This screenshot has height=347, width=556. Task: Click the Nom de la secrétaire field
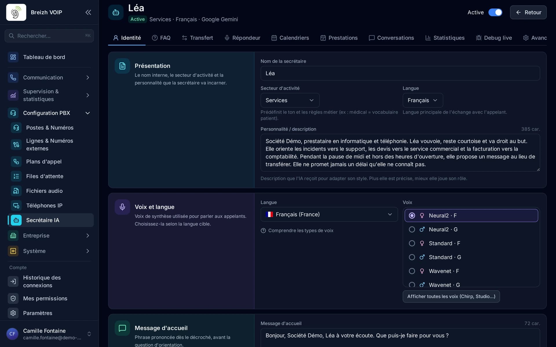[400, 73]
